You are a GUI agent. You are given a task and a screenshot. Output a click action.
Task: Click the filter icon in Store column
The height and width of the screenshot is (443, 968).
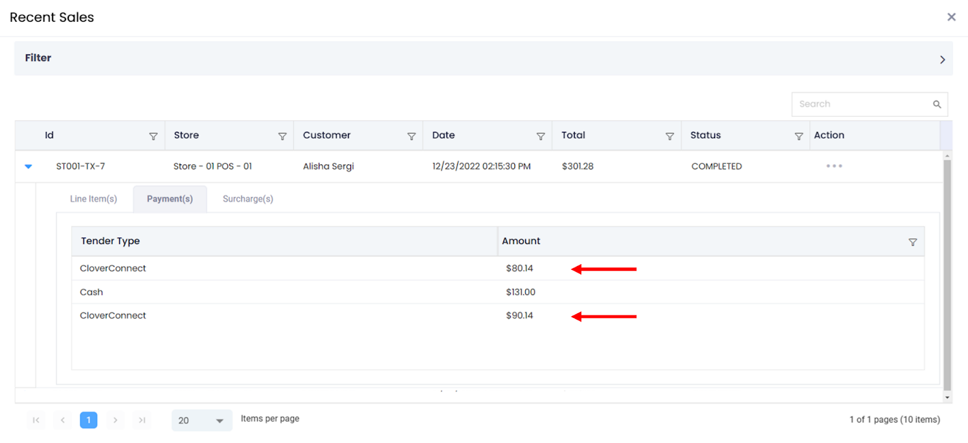point(282,137)
